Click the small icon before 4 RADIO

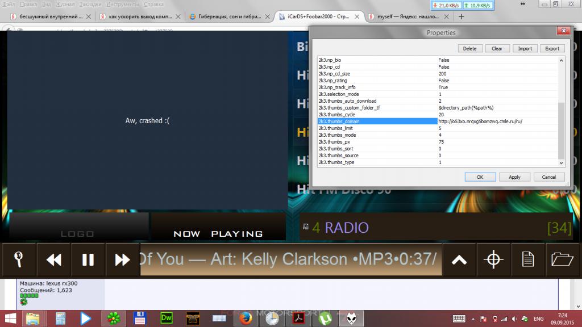(x=305, y=227)
